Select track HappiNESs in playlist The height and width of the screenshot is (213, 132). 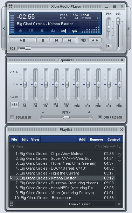62,188
